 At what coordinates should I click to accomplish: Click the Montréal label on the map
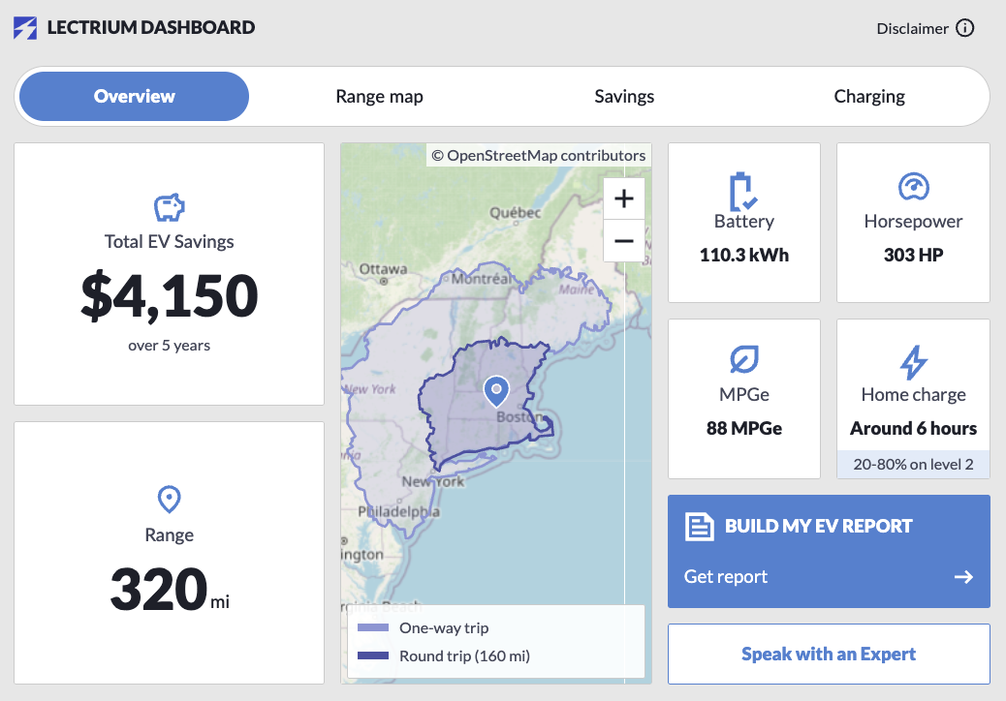coord(481,279)
